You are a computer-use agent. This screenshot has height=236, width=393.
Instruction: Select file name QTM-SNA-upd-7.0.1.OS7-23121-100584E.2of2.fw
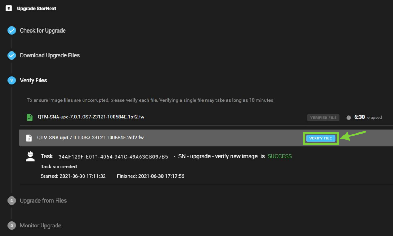(91, 138)
